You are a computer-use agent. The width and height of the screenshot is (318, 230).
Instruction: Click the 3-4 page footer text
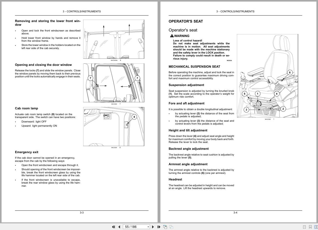click(x=235, y=212)
